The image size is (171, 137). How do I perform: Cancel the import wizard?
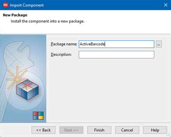click(127, 130)
